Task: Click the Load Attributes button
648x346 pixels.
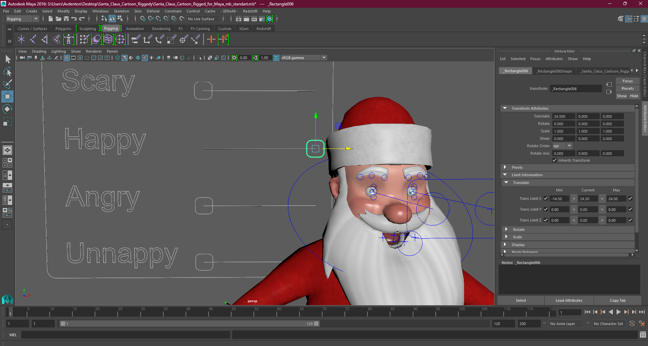Action: [569, 300]
